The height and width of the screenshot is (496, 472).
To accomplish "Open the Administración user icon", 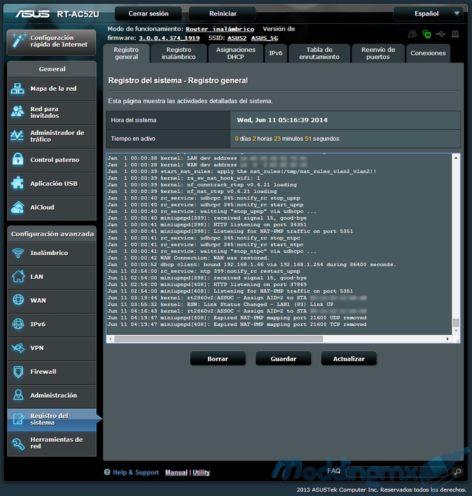I will [18, 395].
